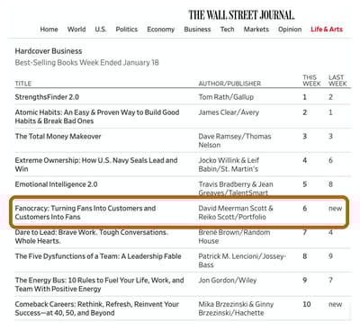Open the U.S. section
Image resolution: width=360 pixels, height=331 pixels.
[101, 30]
